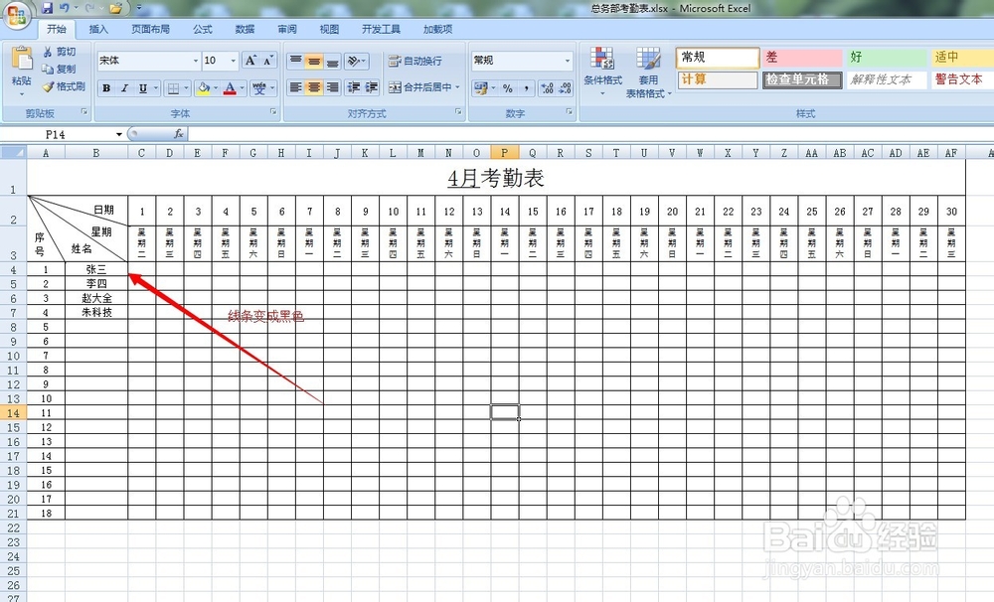Apply the red font color A

pyautogui.click(x=230, y=88)
